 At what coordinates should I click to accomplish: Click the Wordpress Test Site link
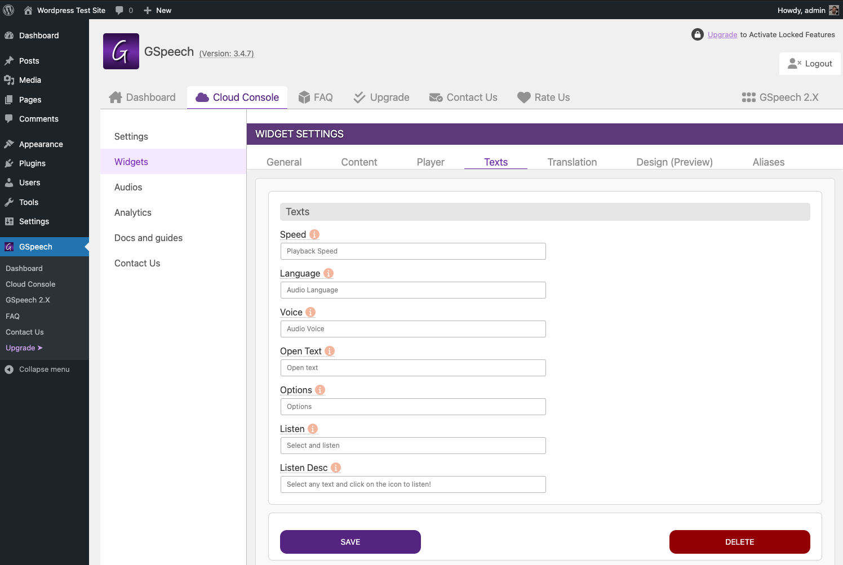coord(71,10)
